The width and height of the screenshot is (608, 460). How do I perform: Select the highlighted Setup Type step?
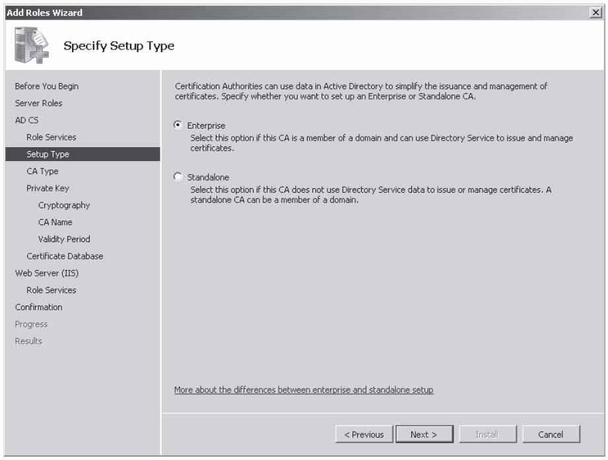coord(83,154)
